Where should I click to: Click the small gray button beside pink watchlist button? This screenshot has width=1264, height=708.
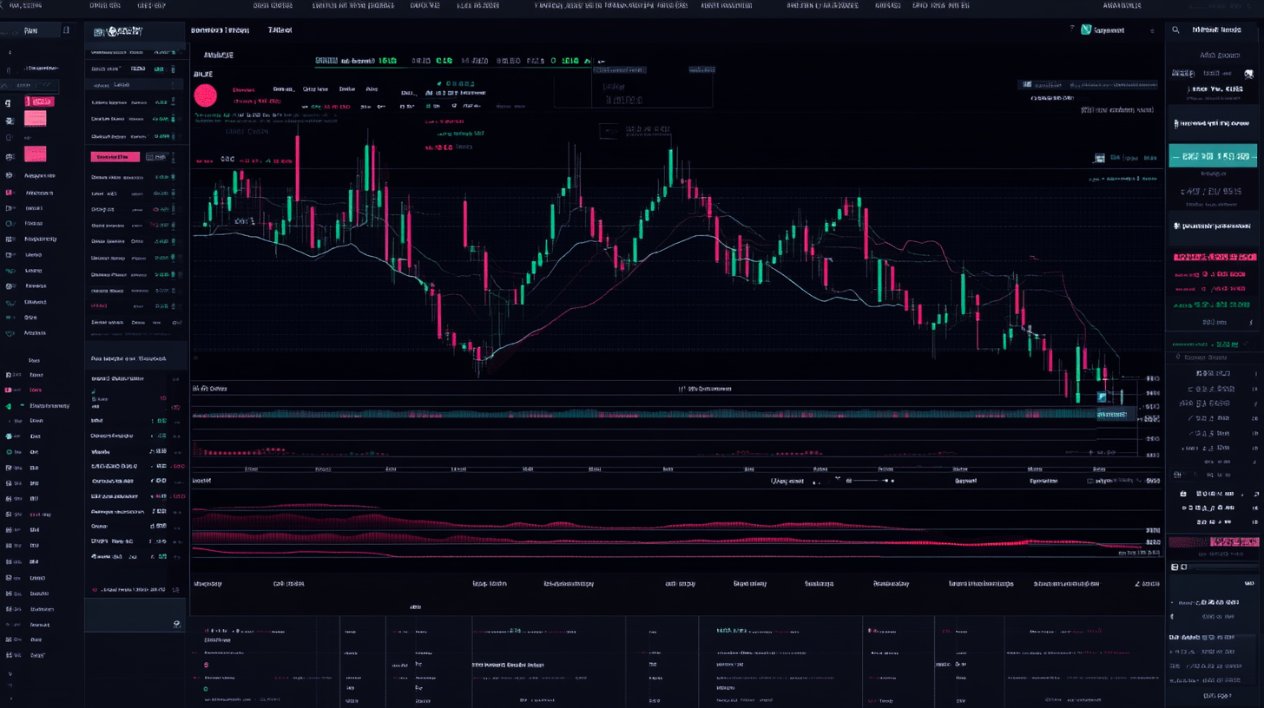coord(155,157)
